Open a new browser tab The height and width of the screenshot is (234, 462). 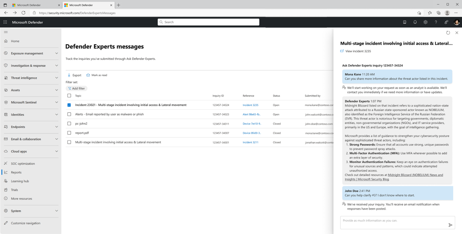pyautogui.click(x=118, y=5)
